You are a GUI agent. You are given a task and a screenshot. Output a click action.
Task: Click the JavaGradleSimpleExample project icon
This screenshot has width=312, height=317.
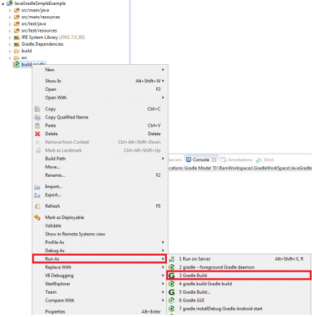tap(9, 3)
